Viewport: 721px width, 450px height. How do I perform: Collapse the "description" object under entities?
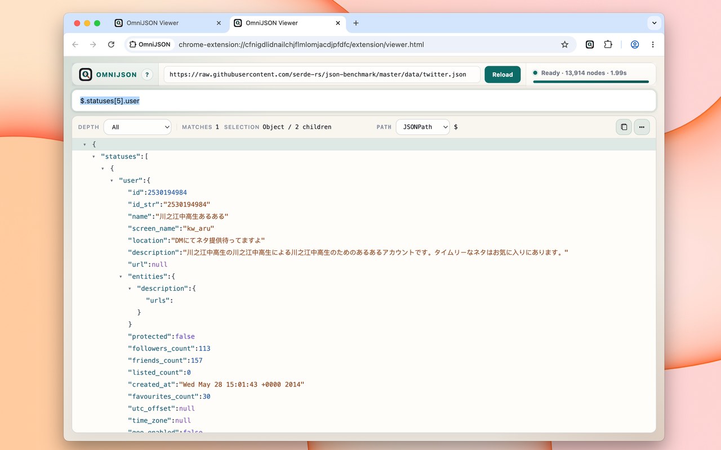[130, 289]
